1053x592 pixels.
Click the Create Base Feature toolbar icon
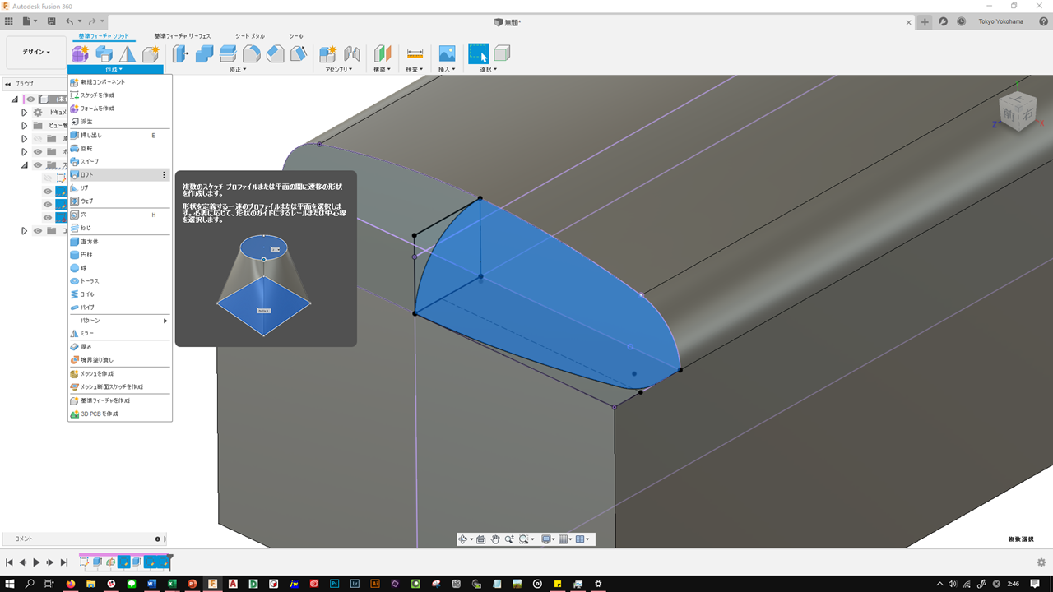[151, 53]
